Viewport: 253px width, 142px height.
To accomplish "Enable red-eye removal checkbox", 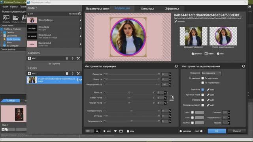I will [203, 95].
